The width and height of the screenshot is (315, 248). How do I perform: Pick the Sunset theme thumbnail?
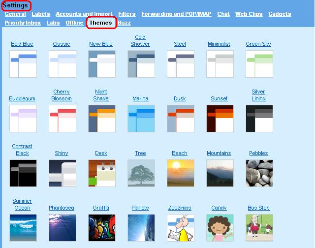(x=220, y=119)
